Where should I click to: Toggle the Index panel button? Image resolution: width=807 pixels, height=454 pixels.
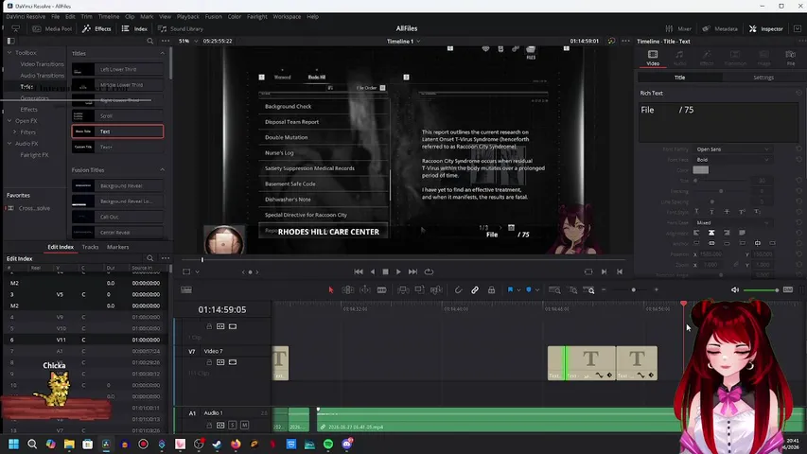134,28
